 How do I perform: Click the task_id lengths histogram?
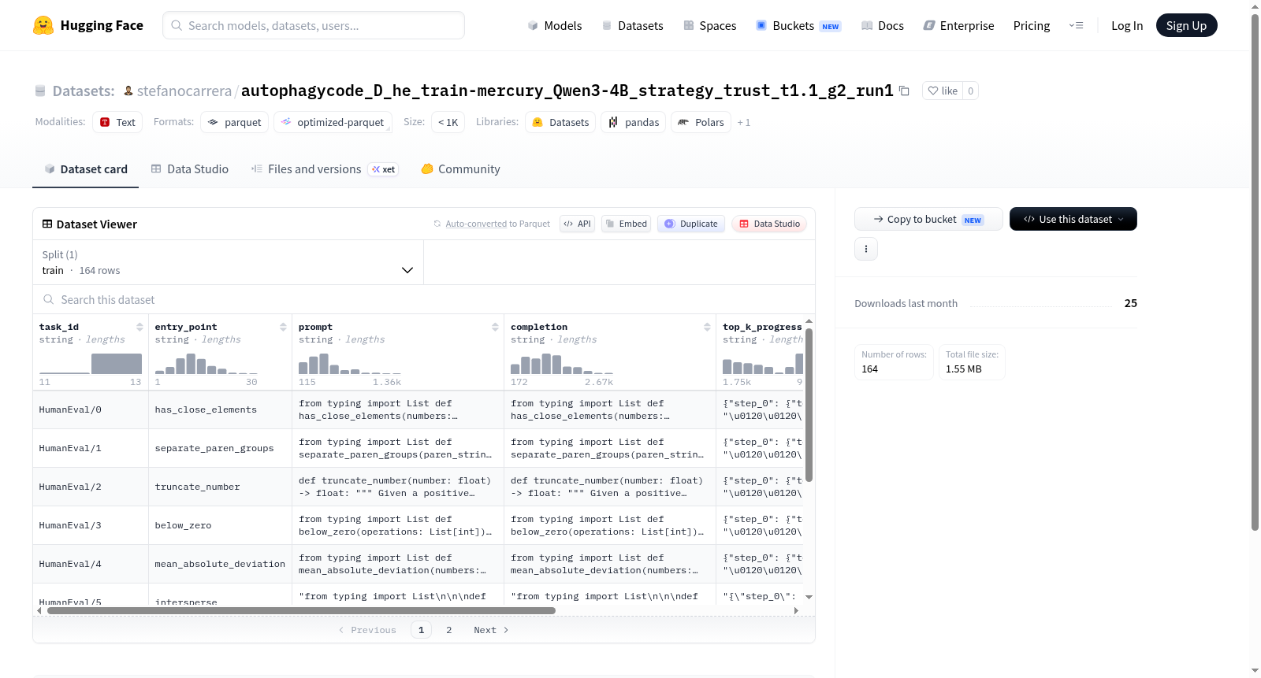91,363
